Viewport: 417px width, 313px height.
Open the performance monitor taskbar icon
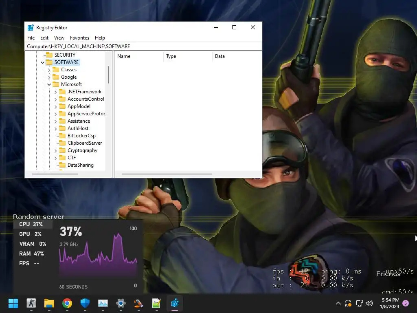[103, 303]
